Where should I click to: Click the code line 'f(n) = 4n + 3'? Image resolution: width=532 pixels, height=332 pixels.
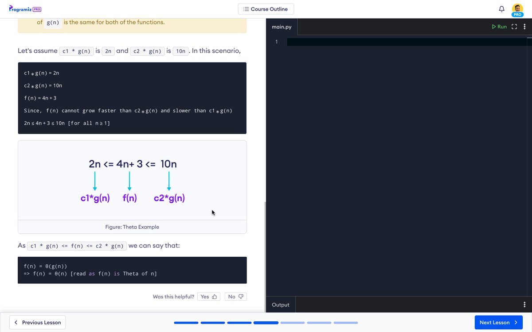[40, 98]
